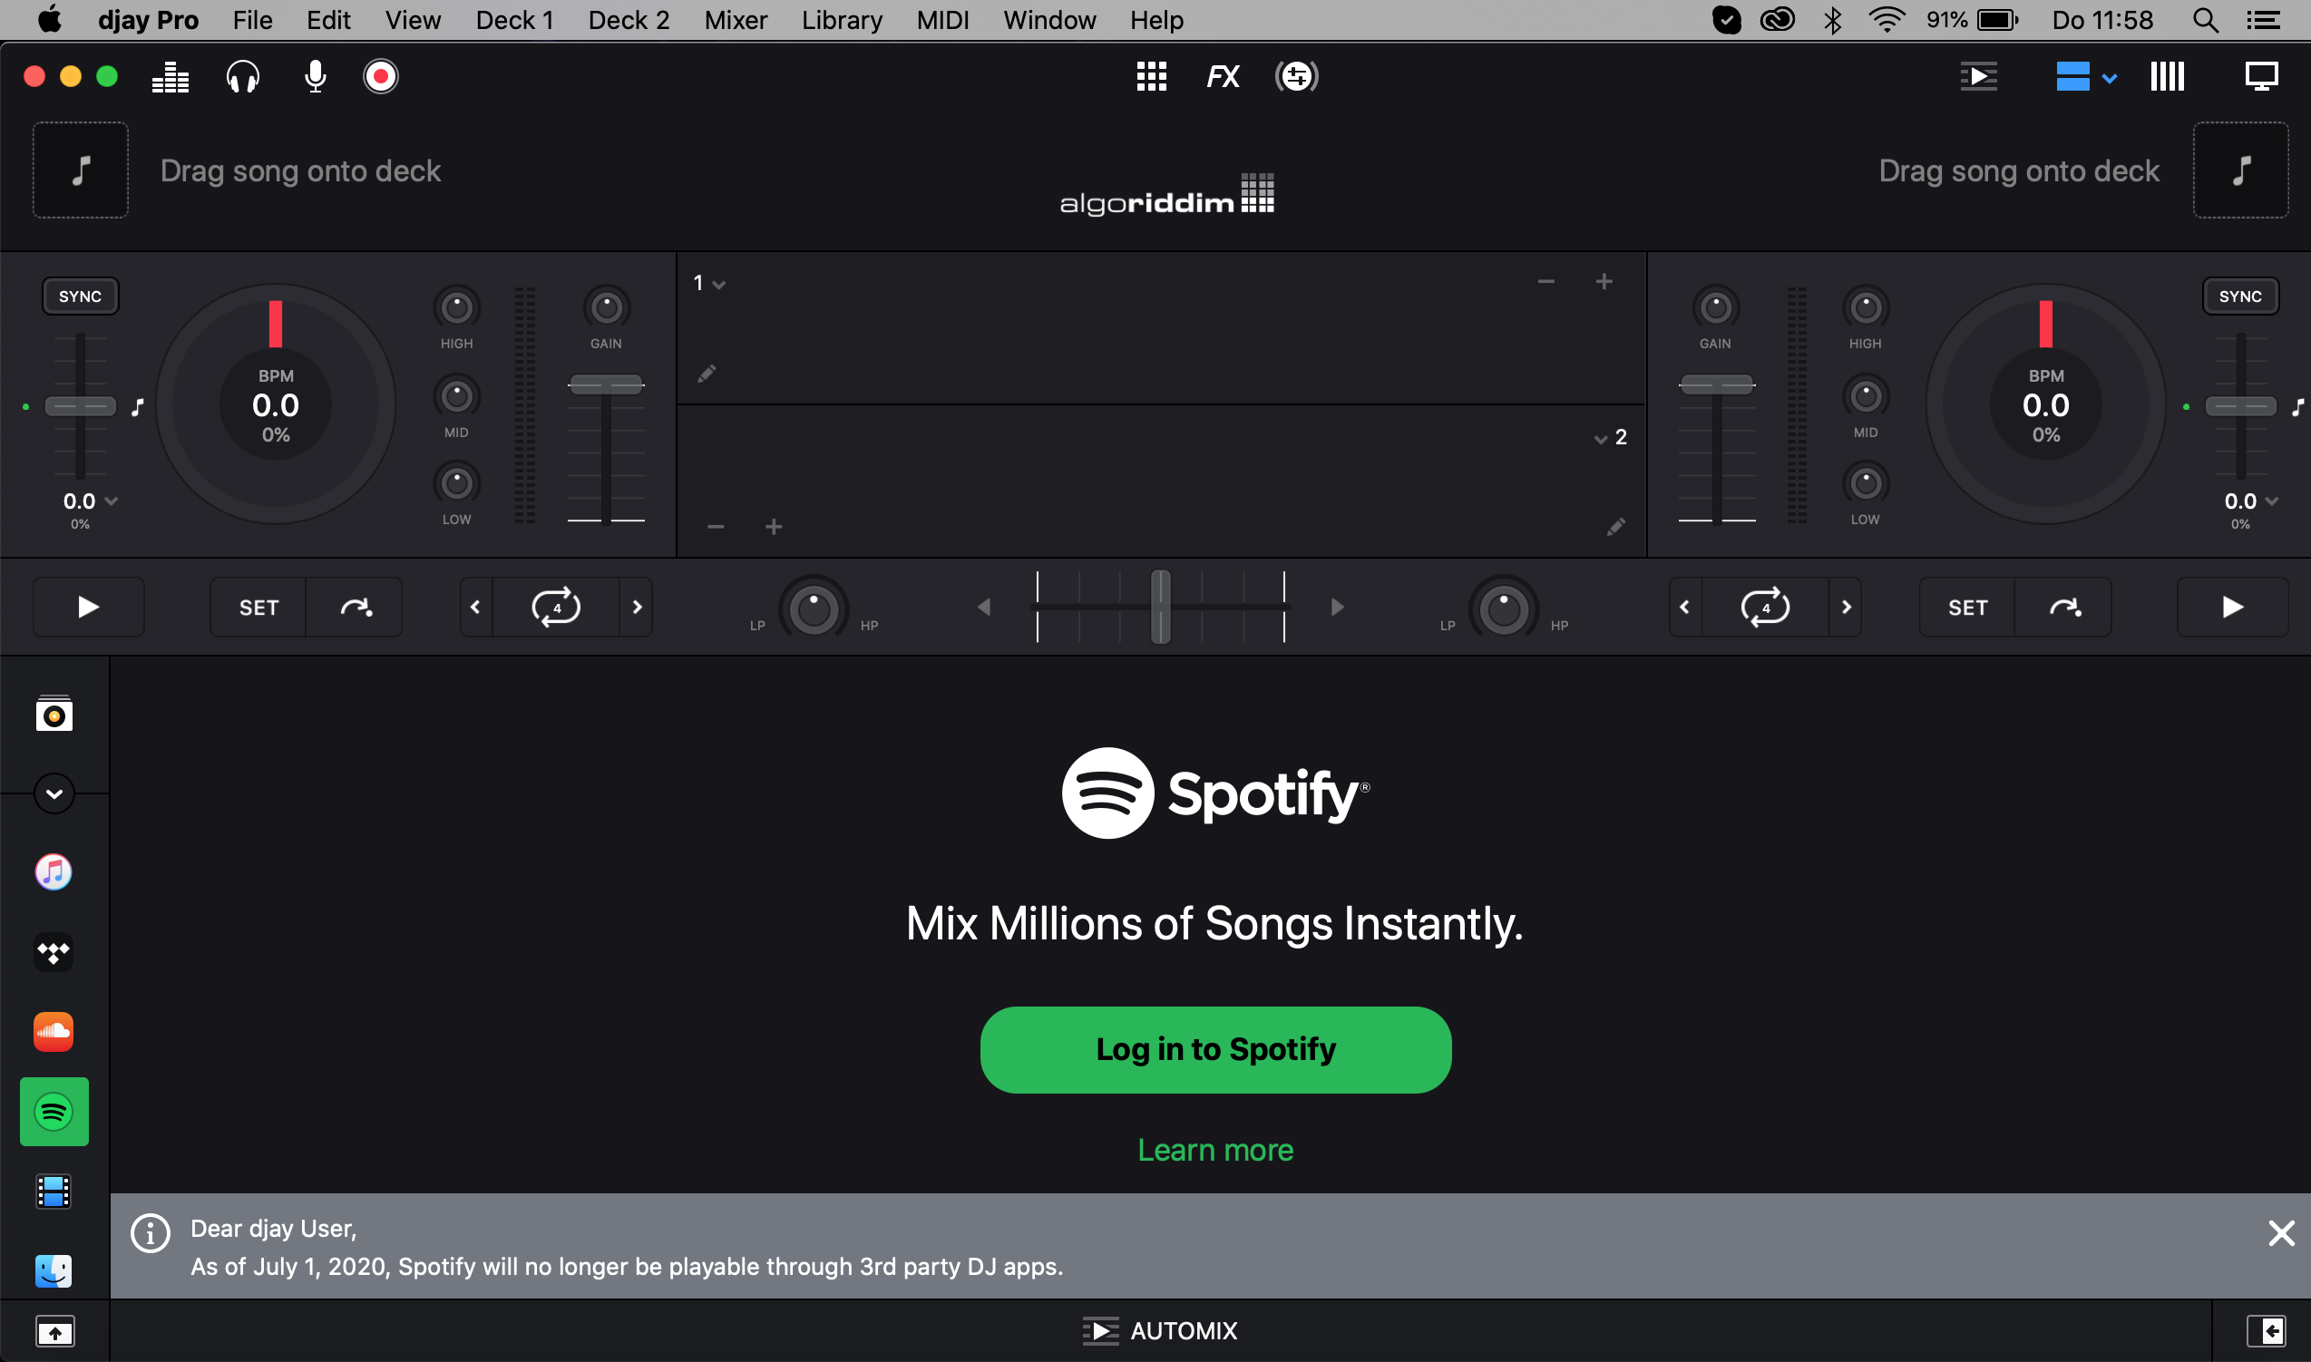2311x1362 pixels.
Task: Open the FX effects panel
Action: click(x=1223, y=76)
